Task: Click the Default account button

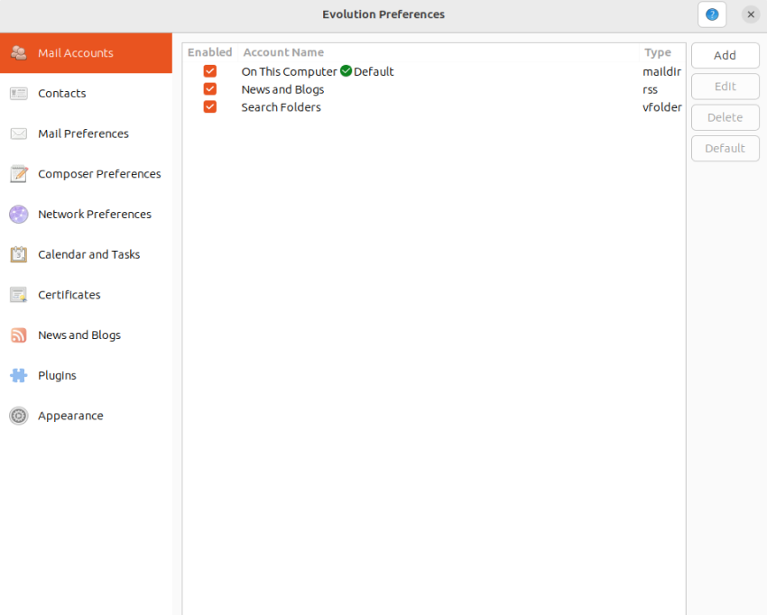Action: pyautogui.click(x=725, y=148)
